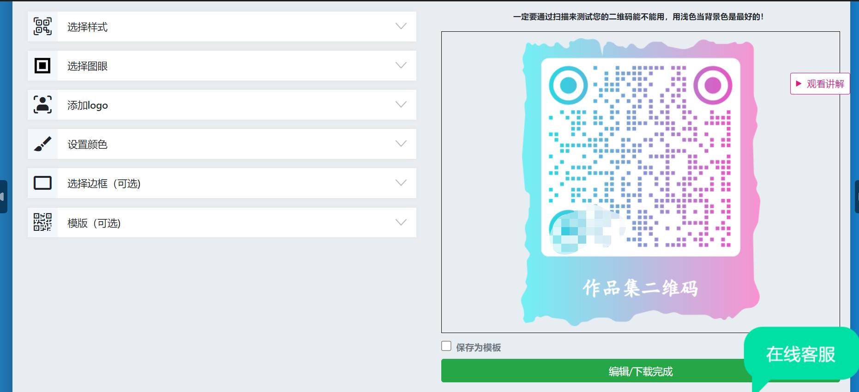
Task: Expand the 模版 (可选) chevron
Action: pos(401,222)
